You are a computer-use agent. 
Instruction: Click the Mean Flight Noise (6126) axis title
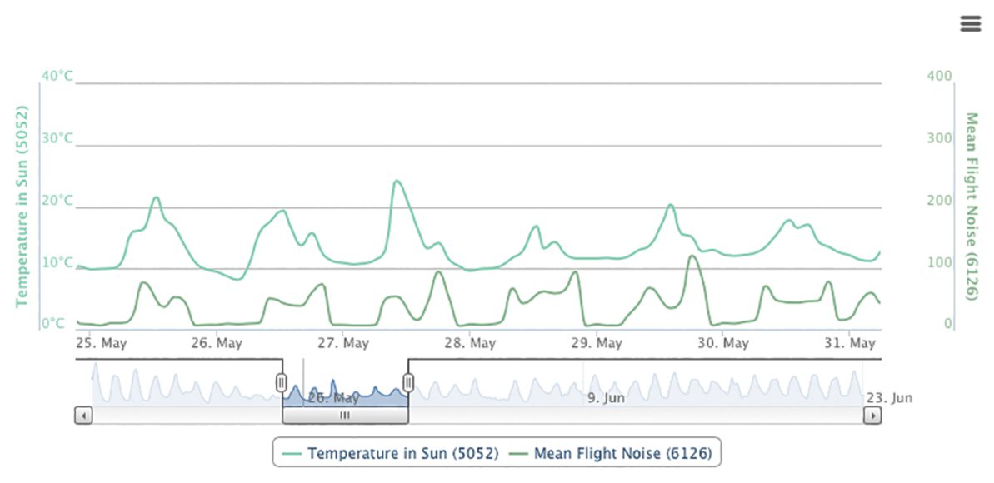pos(971,206)
